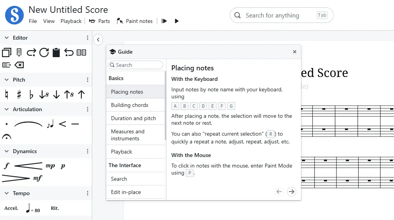The image size is (394, 220).
Task: Go to the next guide page arrow
Action: pos(291,191)
